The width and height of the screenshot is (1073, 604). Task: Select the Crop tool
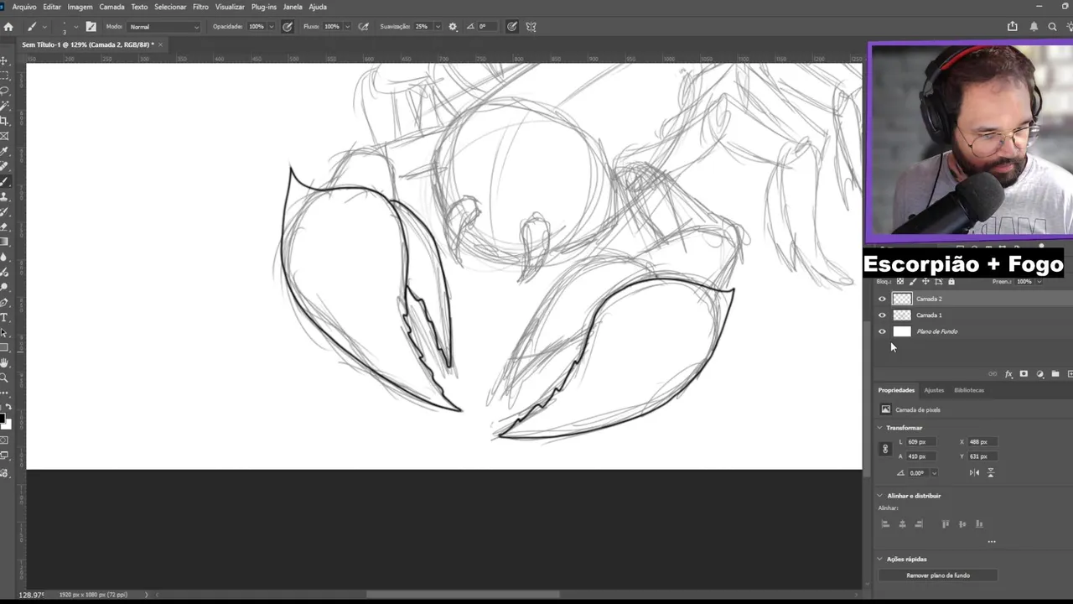click(4, 121)
